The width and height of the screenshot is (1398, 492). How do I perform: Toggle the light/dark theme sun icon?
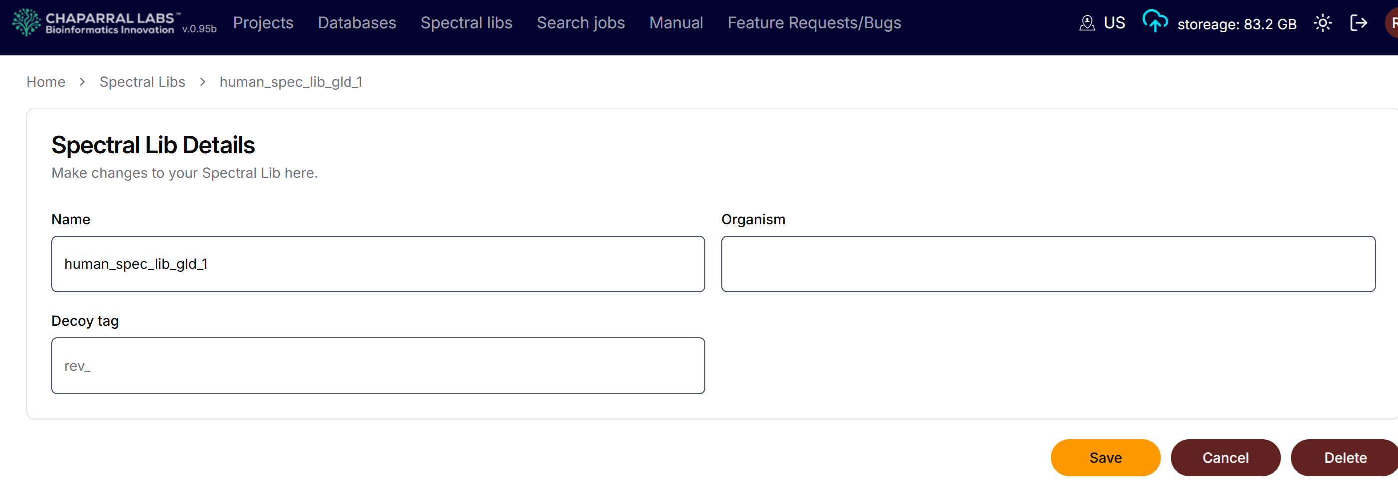pos(1322,23)
